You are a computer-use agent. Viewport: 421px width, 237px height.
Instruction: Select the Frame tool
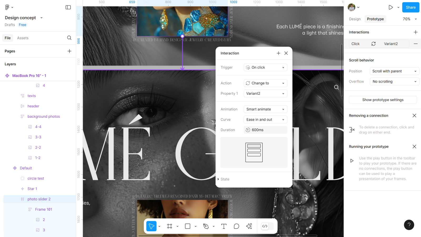tap(170, 226)
